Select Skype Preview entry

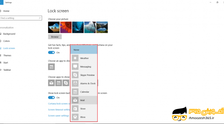coord(84,75)
